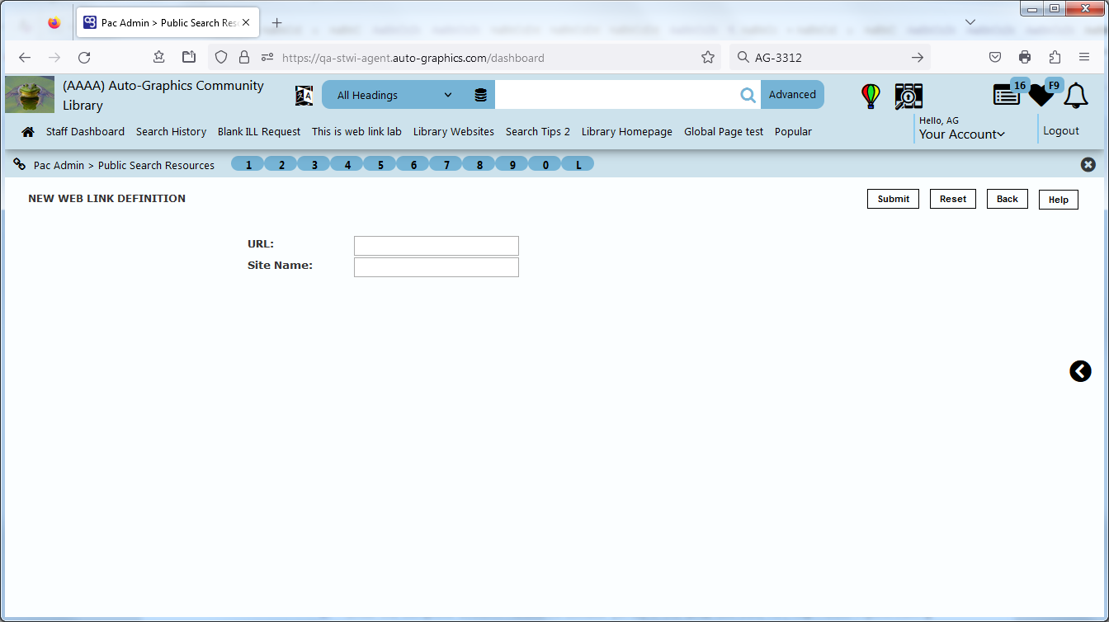This screenshot has height=622, width=1109.
Task: Click the link chain icon beside Pac Admin
Action: click(x=20, y=164)
